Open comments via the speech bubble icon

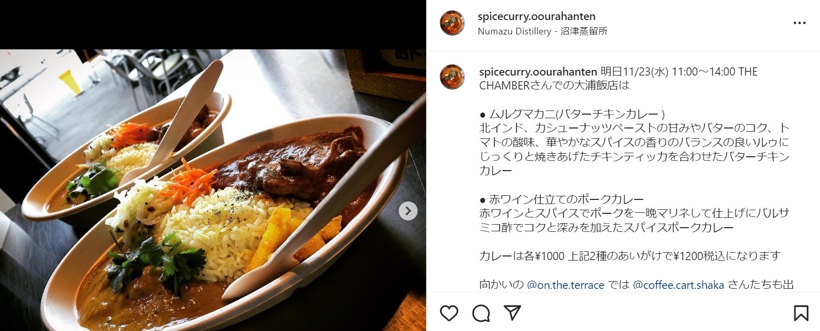481,312
